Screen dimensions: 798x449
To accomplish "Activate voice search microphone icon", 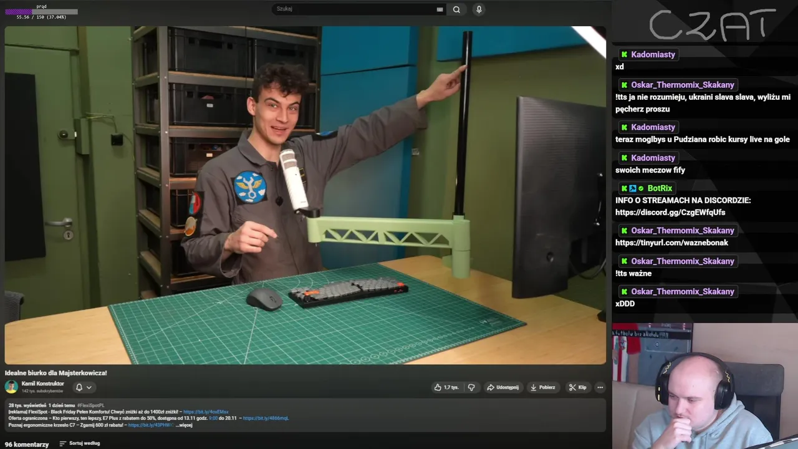I will click(479, 9).
